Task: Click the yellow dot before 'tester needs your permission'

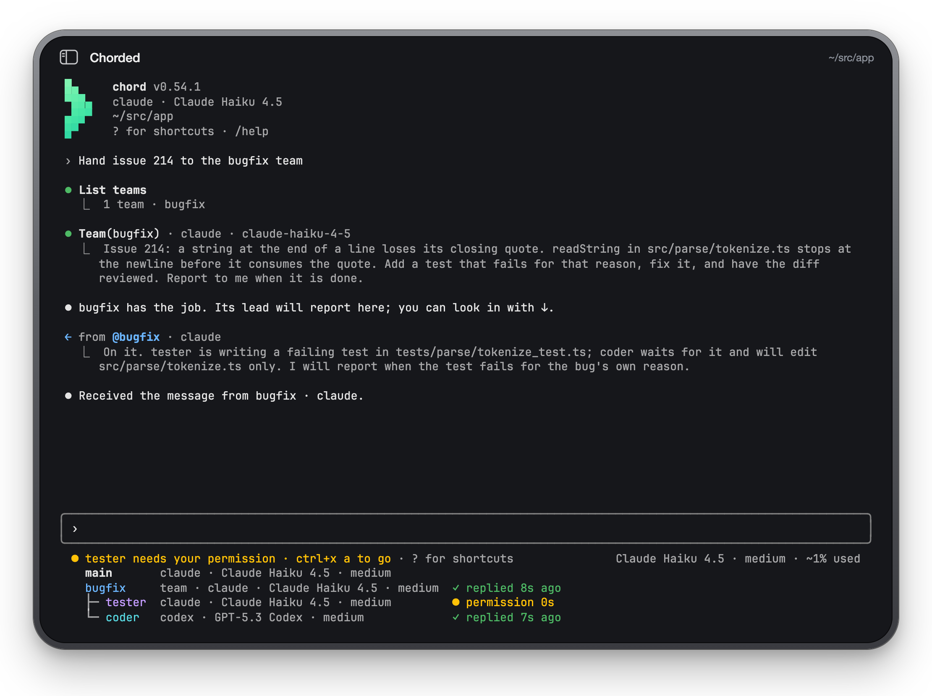Action: click(75, 559)
